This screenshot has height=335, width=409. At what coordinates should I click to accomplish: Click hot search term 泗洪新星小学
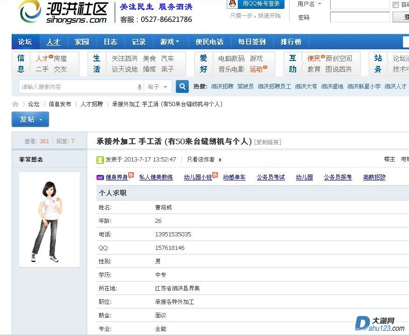tap(364, 87)
